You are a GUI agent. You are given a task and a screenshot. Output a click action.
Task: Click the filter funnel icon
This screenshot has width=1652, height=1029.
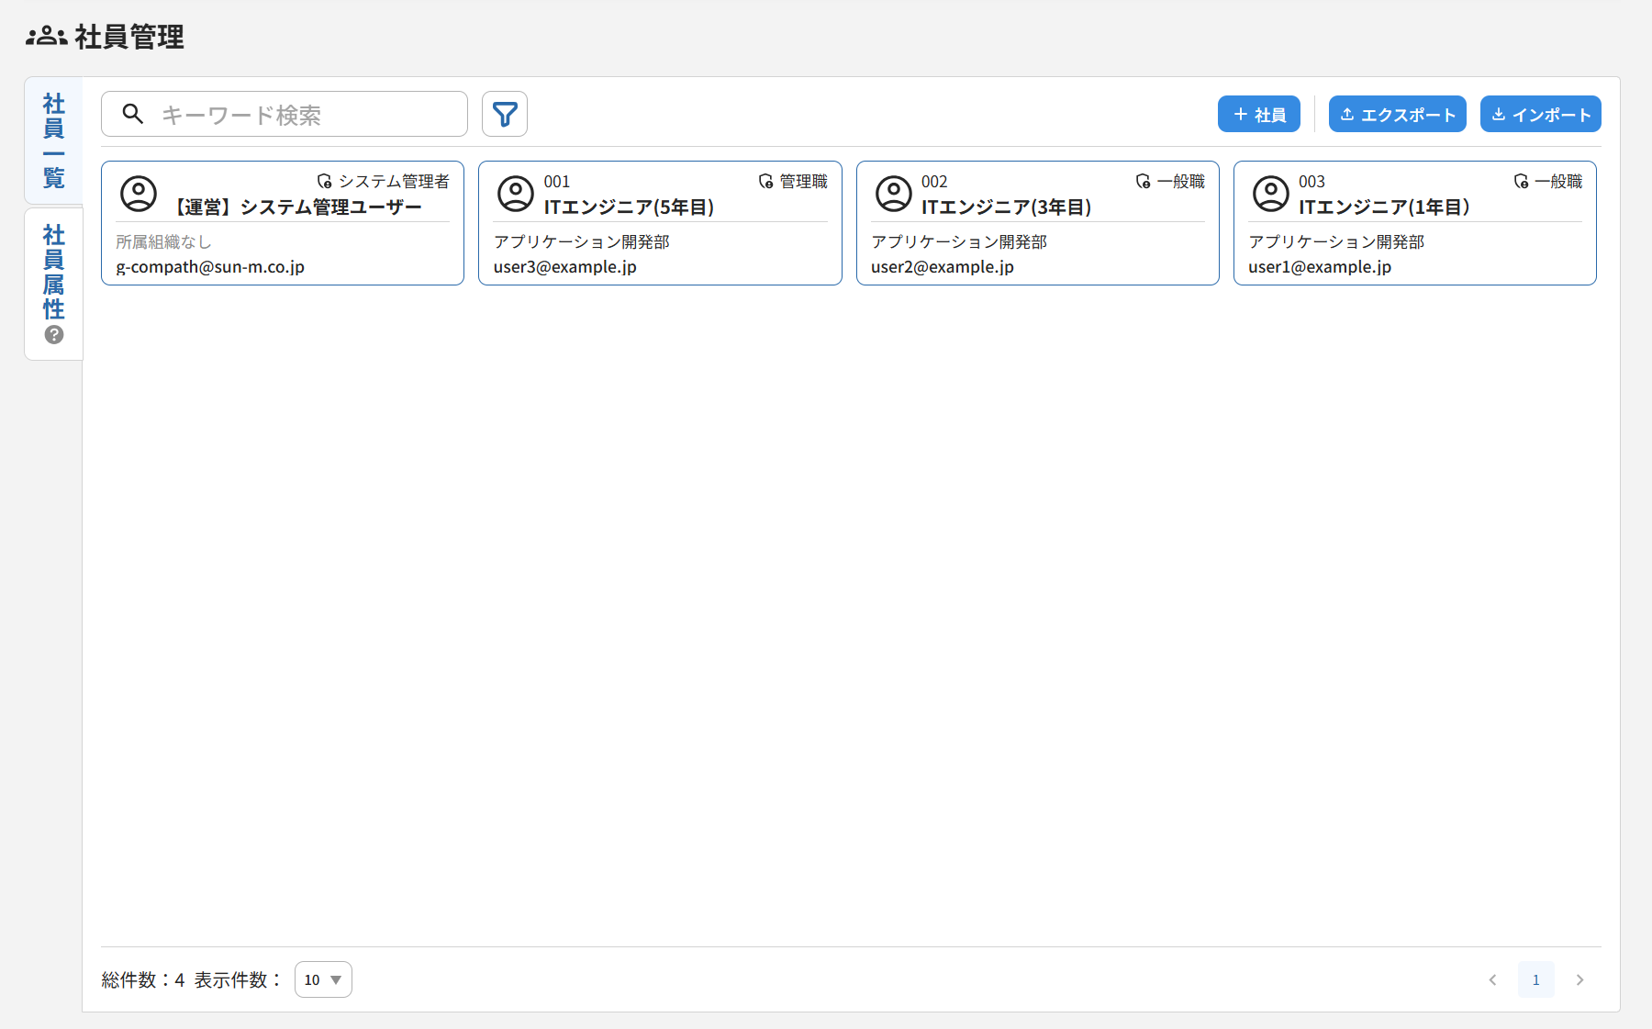pos(505,115)
